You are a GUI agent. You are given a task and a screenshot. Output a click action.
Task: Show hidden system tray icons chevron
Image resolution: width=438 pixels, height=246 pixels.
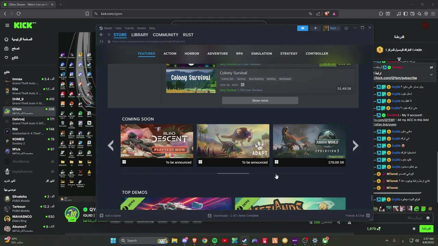387,241
